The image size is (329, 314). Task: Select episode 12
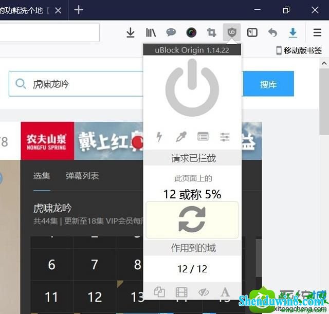point(95,297)
